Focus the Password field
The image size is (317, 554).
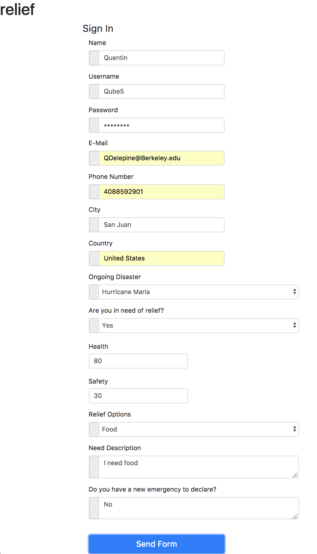pos(161,125)
